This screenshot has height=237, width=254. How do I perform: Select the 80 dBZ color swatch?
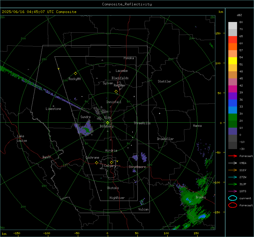click(x=233, y=25)
